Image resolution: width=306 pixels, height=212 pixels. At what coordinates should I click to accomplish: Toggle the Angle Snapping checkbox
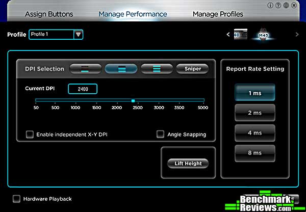coord(161,135)
